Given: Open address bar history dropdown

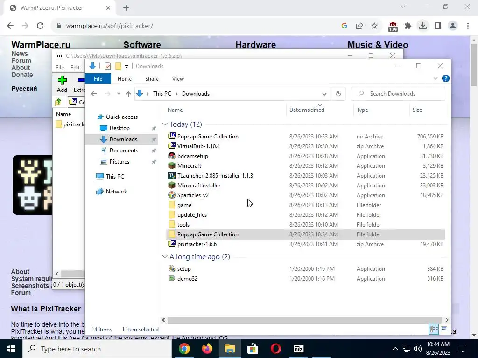Looking at the screenshot, I should [x=324, y=94].
